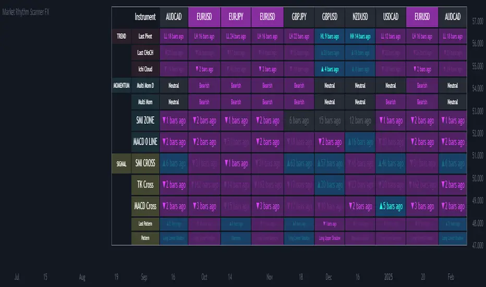Select the NZDUSD instrument header
Image resolution: width=486 pixels, height=287 pixels.
(x=360, y=17)
